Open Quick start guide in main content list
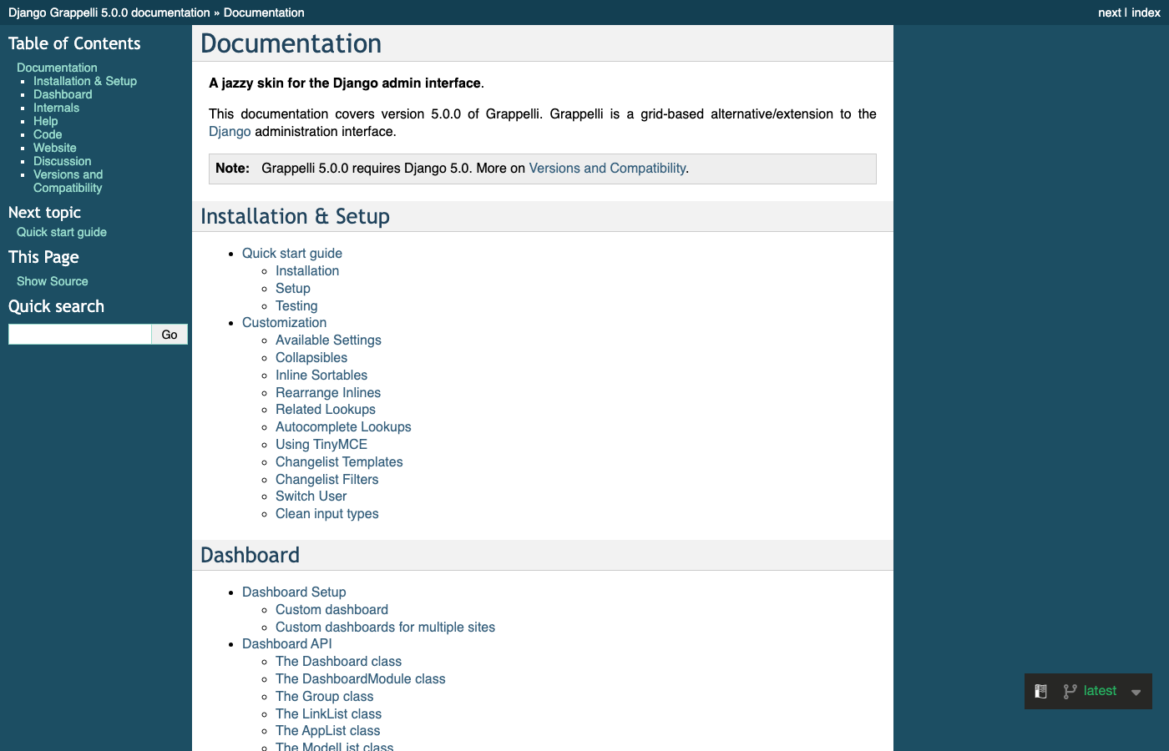 click(x=292, y=254)
